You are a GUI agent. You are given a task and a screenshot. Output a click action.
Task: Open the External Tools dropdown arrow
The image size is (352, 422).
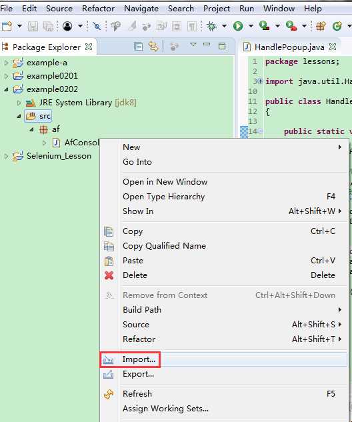pos(304,26)
